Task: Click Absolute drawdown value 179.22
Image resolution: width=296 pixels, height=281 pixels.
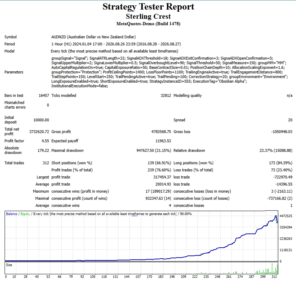Action: click(43, 150)
